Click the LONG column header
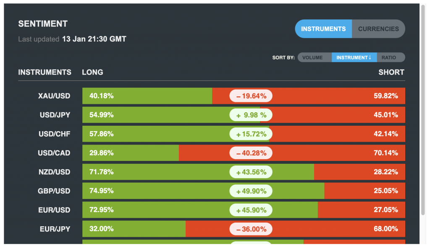This screenshot has width=430, height=251. click(92, 72)
